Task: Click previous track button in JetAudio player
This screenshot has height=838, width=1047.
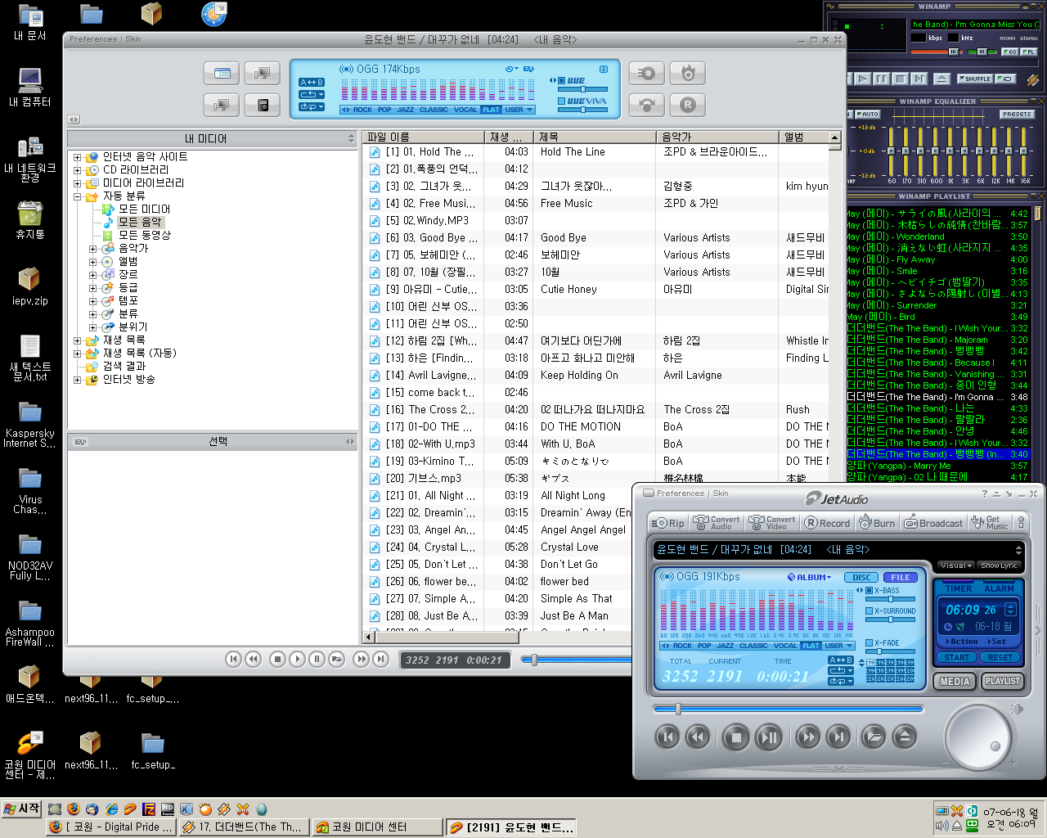Action: coord(667,737)
